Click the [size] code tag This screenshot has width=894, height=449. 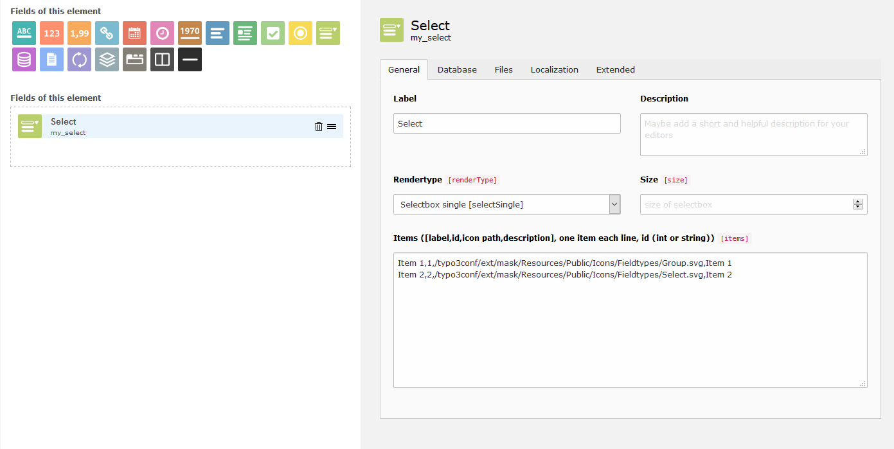pos(675,180)
